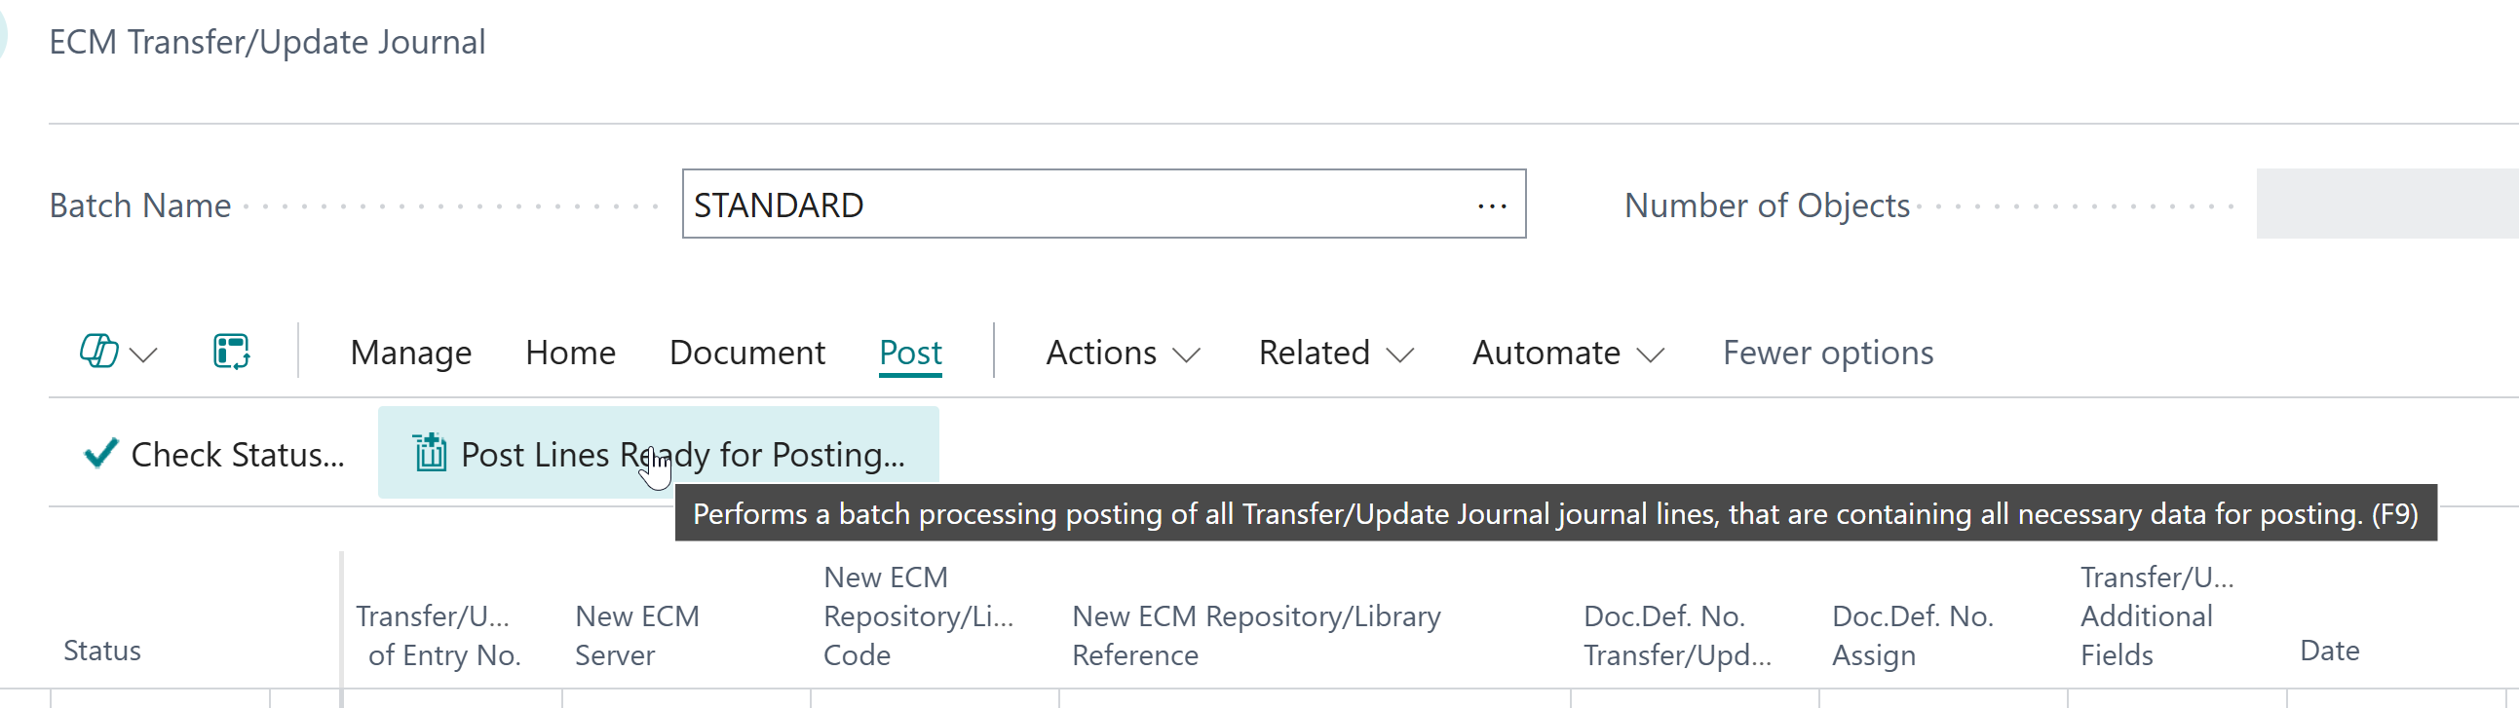Image resolution: width=2519 pixels, height=708 pixels.
Task: Click the Status column header
Action: click(x=102, y=651)
